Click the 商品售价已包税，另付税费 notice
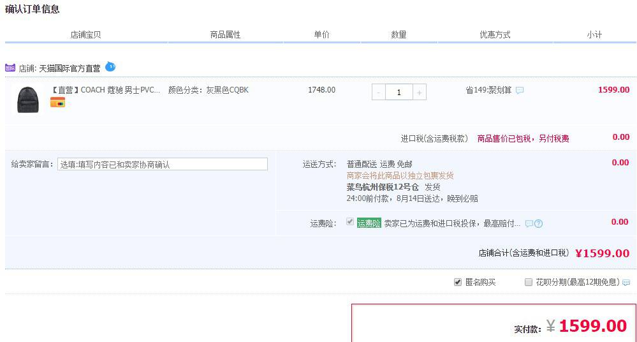The height and width of the screenshot is (342, 637). (524, 138)
